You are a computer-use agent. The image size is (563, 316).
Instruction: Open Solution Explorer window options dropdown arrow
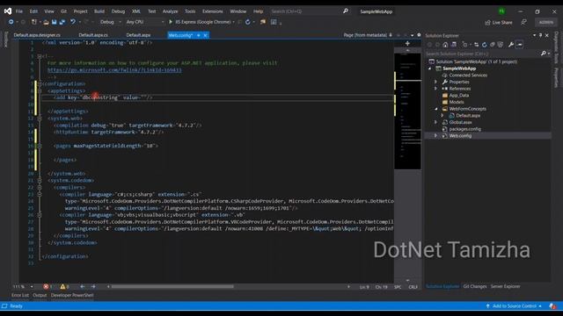pyautogui.click(x=535, y=35)
